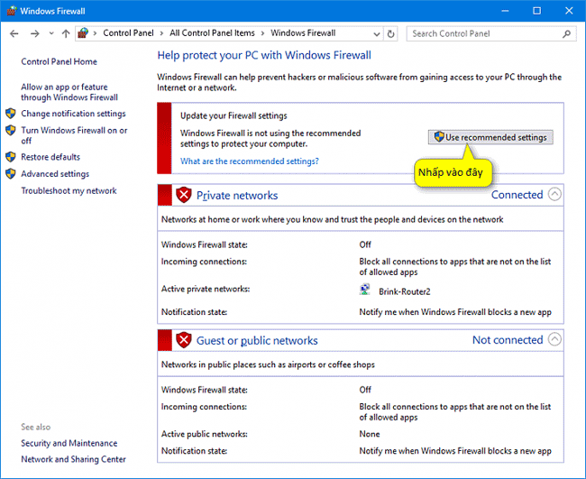Screen dimensions: 586x479
Task: Open Control Panel Home
Action: tap(59, 61)
